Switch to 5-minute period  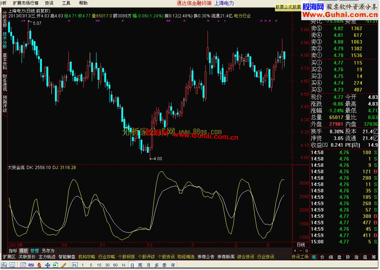pos(91,265)
